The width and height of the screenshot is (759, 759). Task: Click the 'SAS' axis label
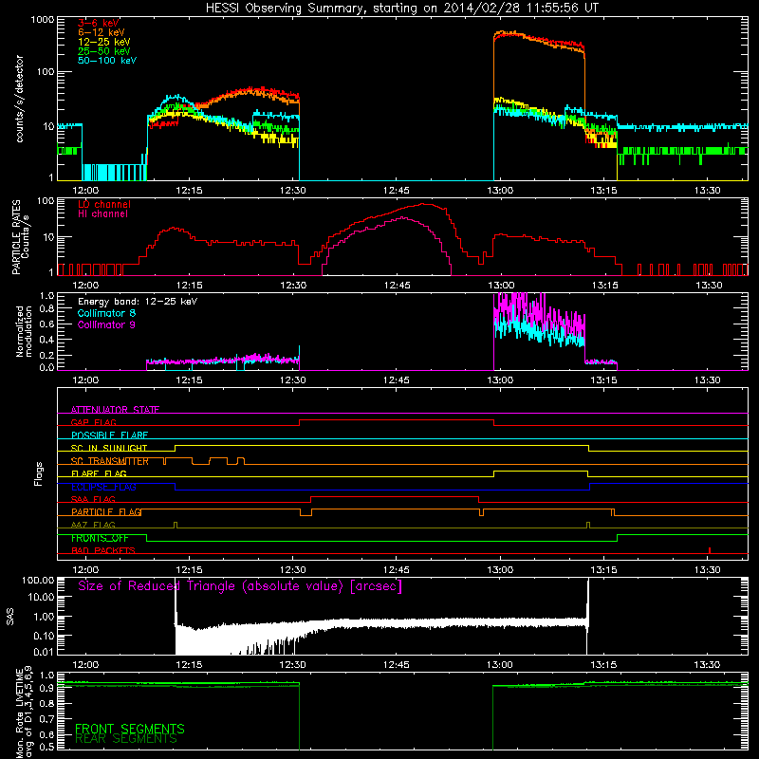tap(10, 616)
